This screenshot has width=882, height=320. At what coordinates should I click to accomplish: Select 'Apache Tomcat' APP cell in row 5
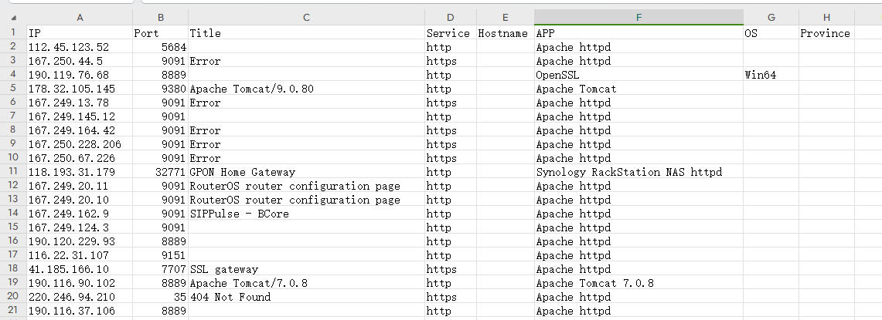click(639, 89)
